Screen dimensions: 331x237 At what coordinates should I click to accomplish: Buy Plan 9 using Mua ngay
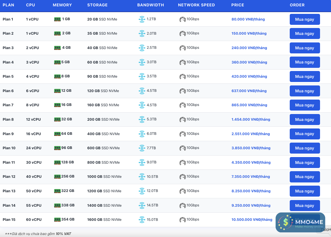305,134
